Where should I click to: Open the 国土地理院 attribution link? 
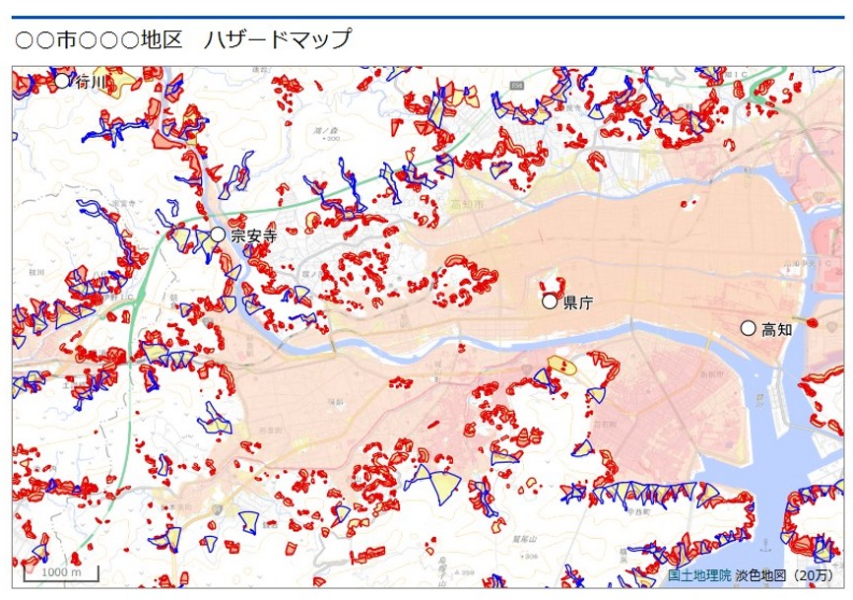[699, 575]
